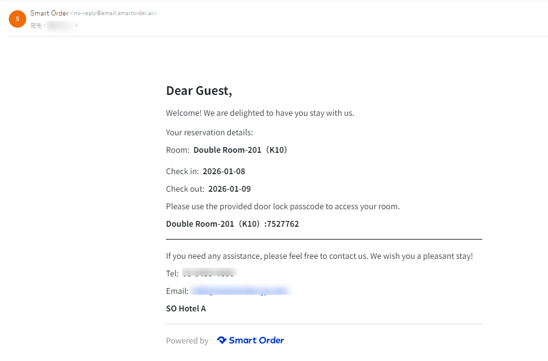The width and height of the screenshot is (548, 361).
Task: Click the check-out date 2026-01-09
Action: coord(229,189)
